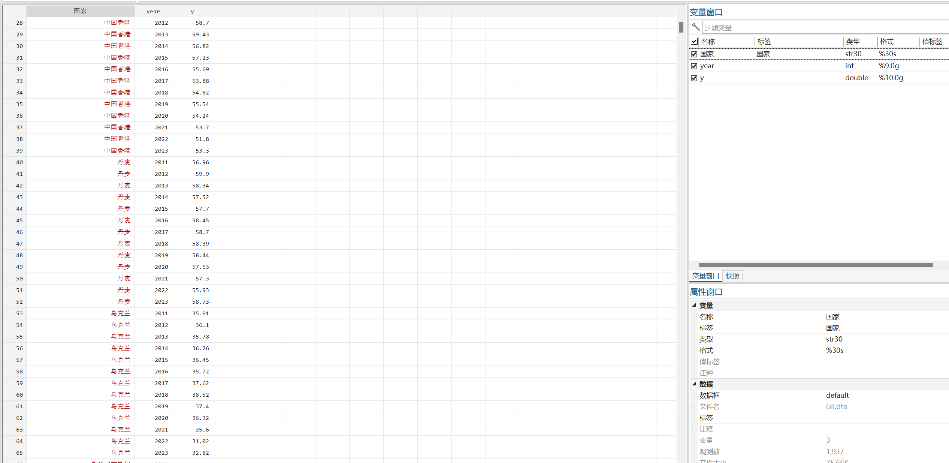Select row number 40 in data grid
The width and height of the screenshot is (949, 463).
coord(19,162)
